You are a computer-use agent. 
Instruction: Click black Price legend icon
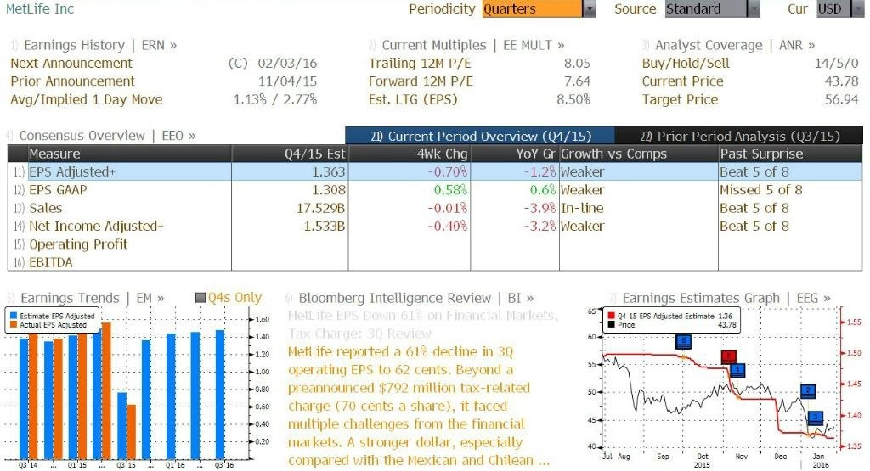[x=612, y=325]
